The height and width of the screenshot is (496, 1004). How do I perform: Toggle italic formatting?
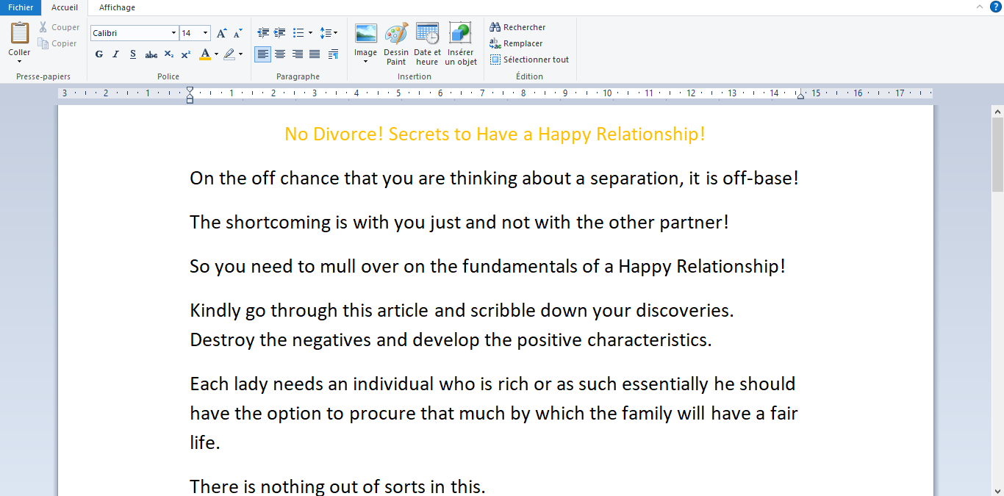coord(115,54)
